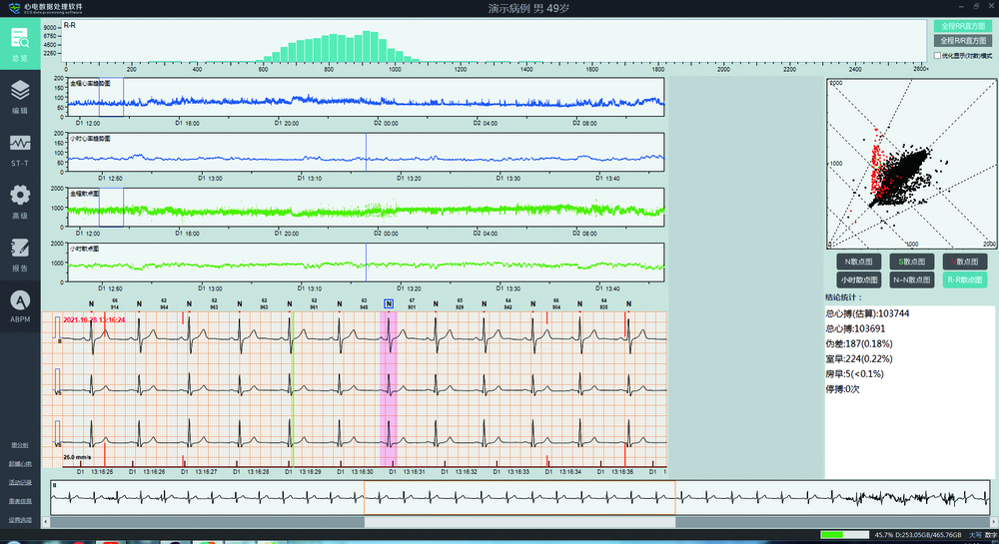This screenshot has height=544, width=999.
Task: Click the 重分析 re-analyze link
Action: (20, 444)
